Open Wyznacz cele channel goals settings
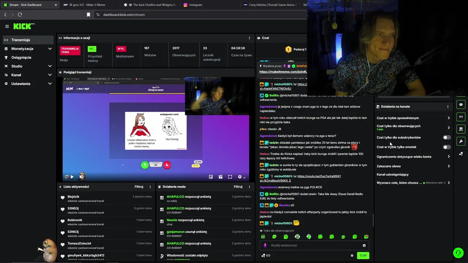Image resolution: width=468 pixels, height=263 pixels. click(x=413, y=183)
